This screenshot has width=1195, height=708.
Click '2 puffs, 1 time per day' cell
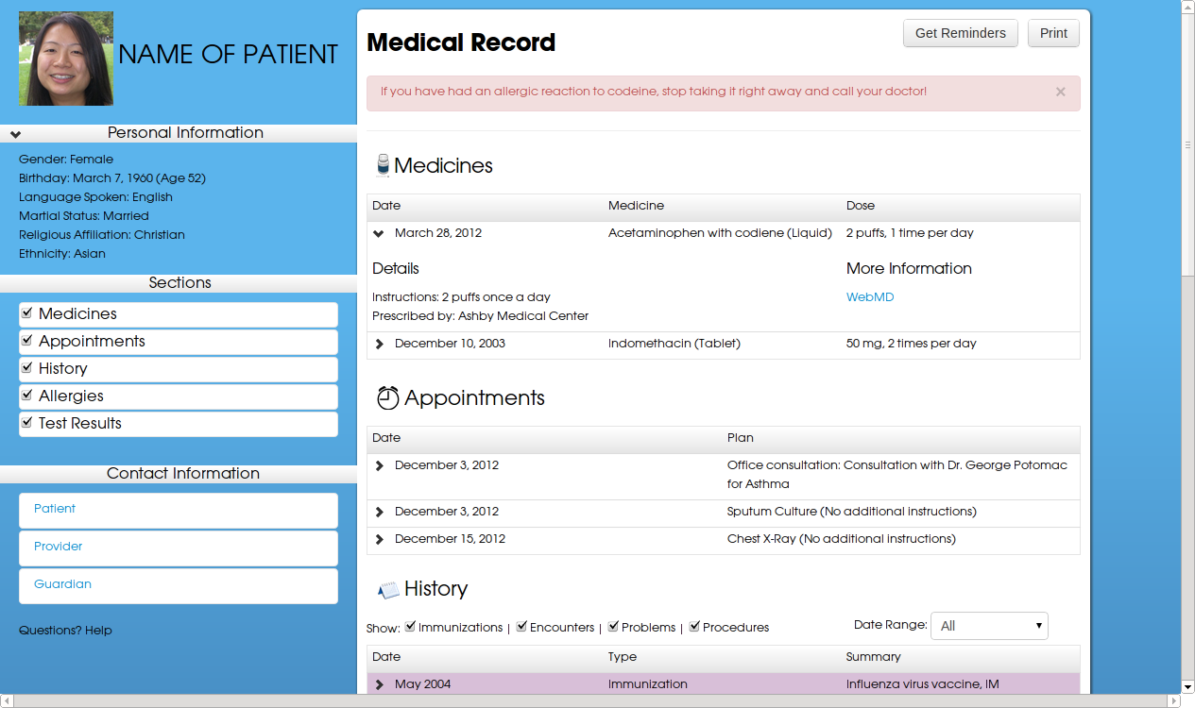tap(910, 233)
